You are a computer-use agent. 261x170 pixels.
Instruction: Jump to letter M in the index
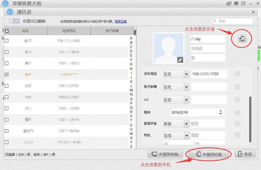131,90
